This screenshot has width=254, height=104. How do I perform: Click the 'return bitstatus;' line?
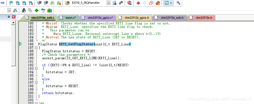point(58,93)
